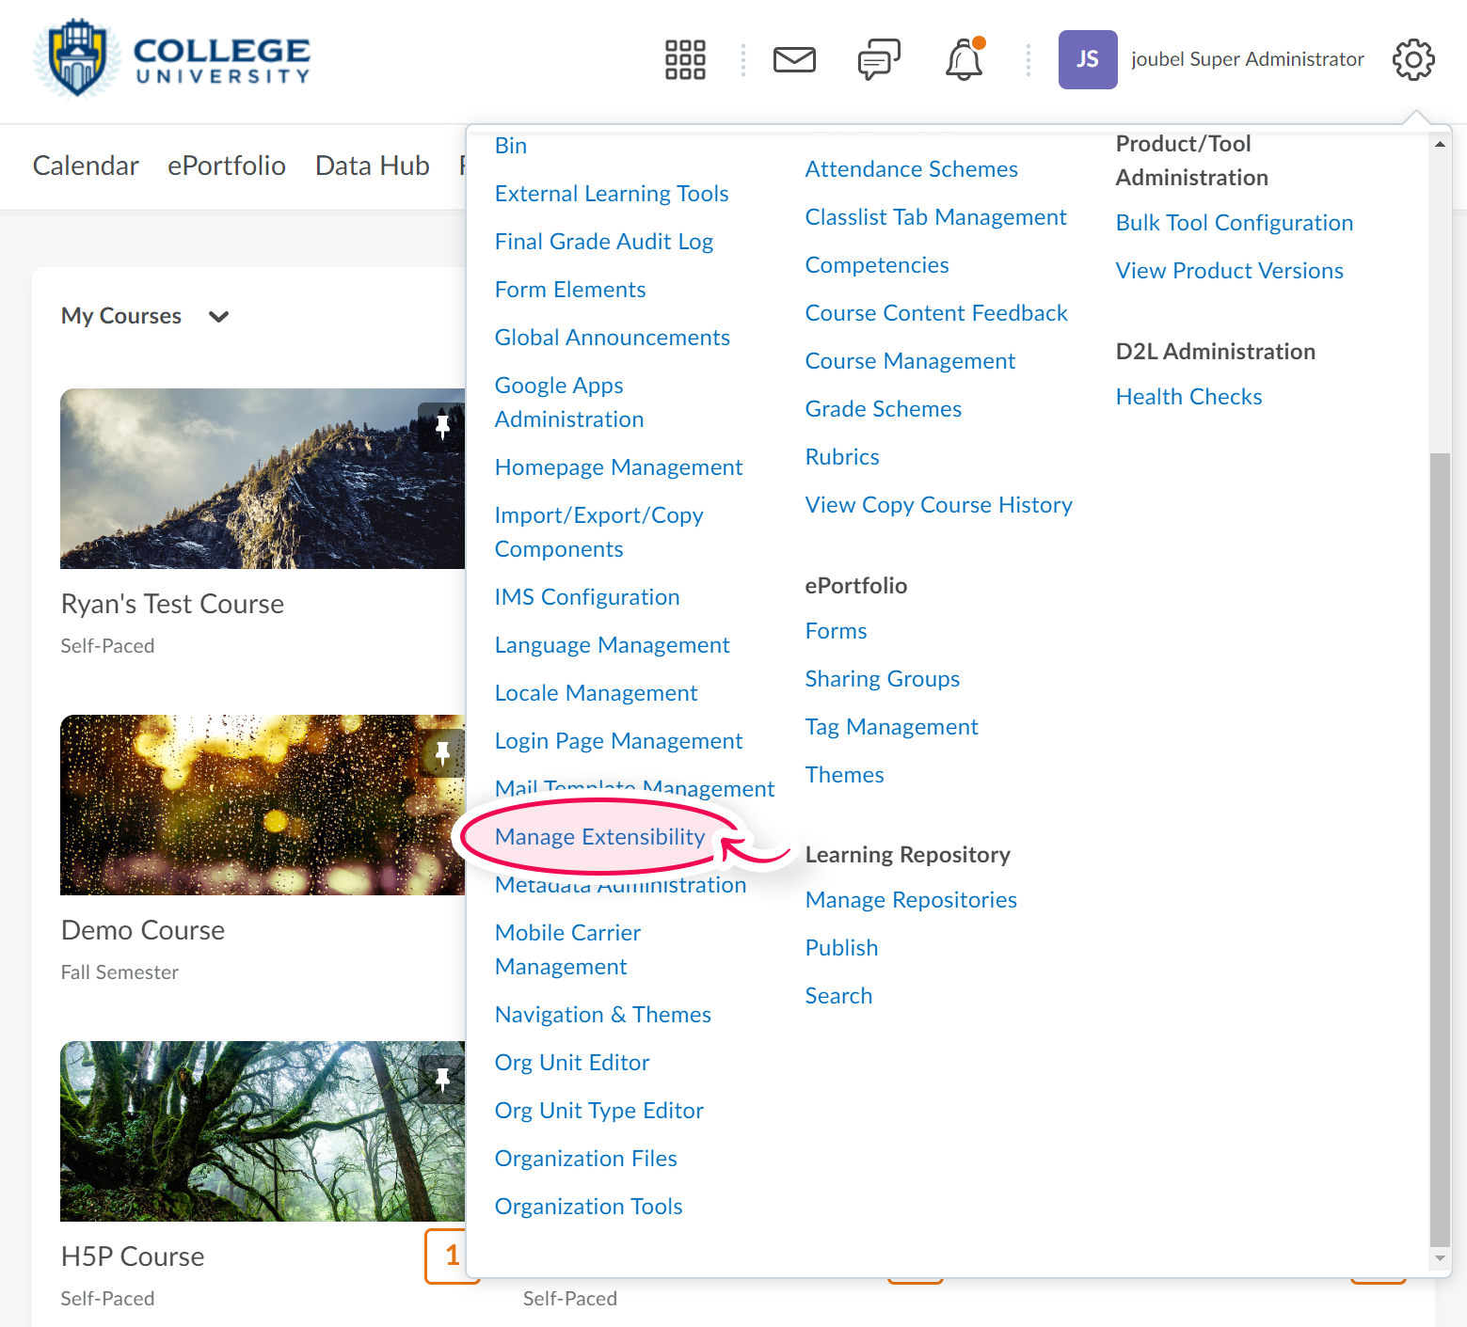Open joubel Super Administrator user menu

(x=1247, y=59)
